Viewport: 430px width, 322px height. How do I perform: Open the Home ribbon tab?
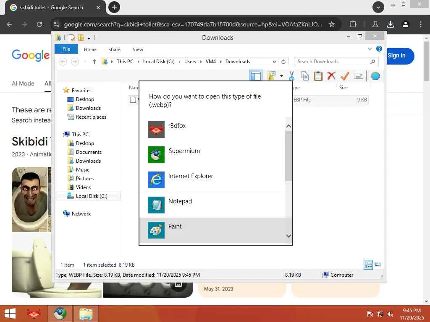point(90,49)
